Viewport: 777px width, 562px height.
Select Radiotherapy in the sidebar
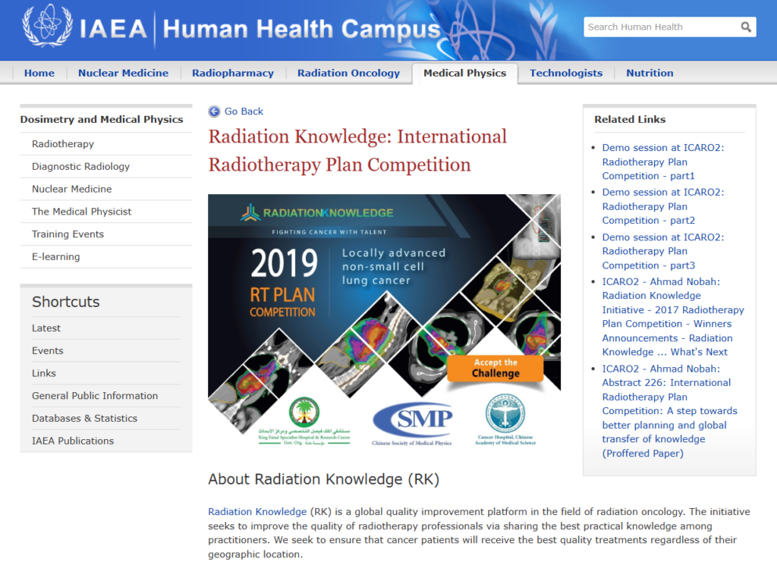(63, 144)
